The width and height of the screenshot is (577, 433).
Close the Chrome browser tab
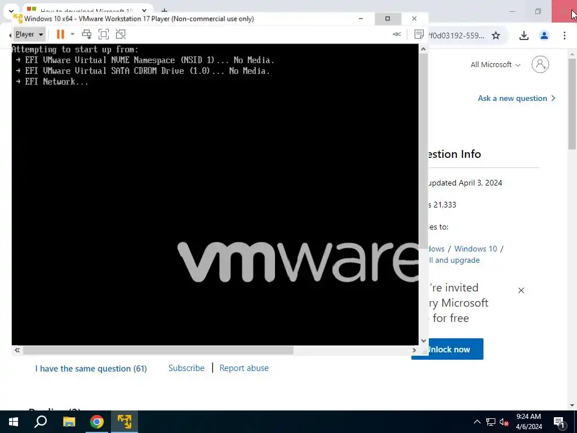point(144,10)
